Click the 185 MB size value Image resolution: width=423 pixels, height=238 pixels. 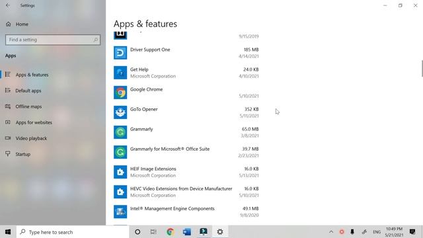(251, 50)
